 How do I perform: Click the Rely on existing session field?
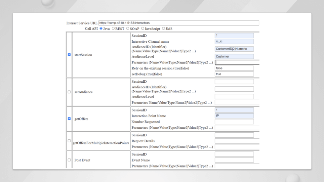click(x=234, y=68)
